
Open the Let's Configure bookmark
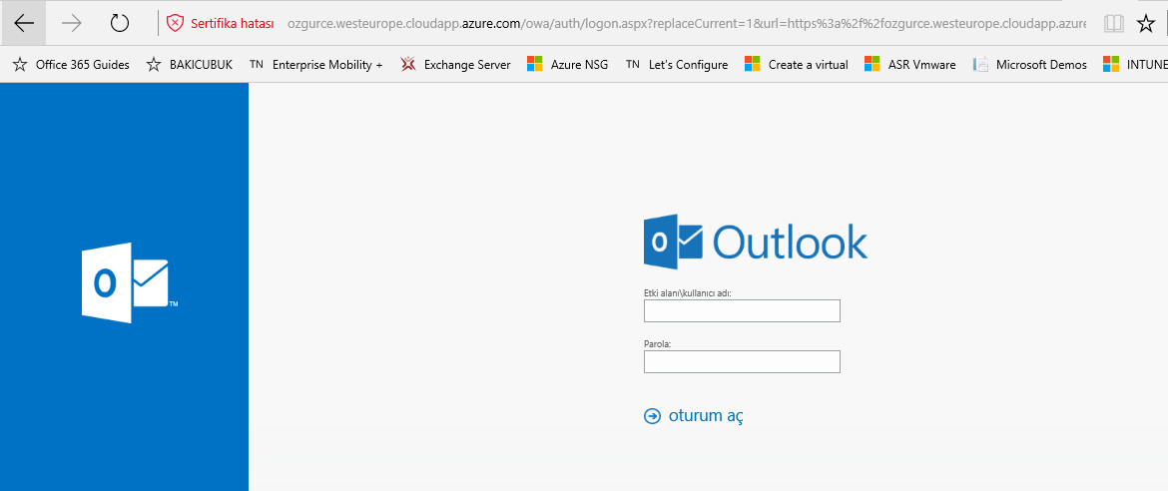[x=677, y=65]
